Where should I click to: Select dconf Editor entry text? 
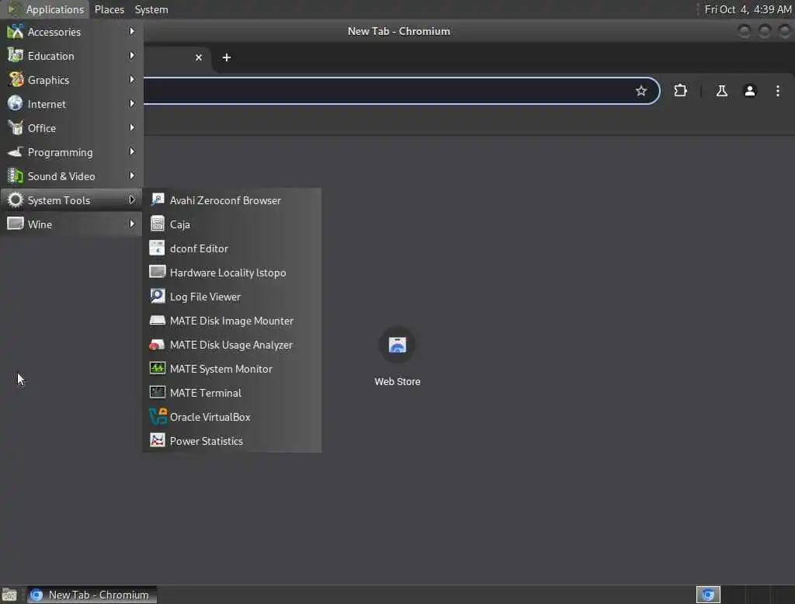[199, 248]
